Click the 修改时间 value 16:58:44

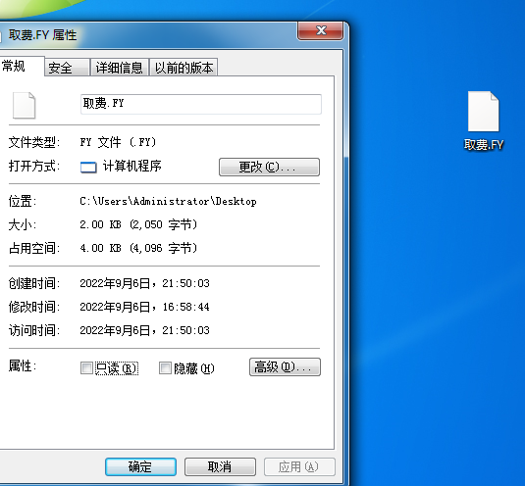(x=185, y=307)
